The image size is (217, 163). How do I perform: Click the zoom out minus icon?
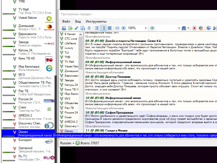coord(117,28)
